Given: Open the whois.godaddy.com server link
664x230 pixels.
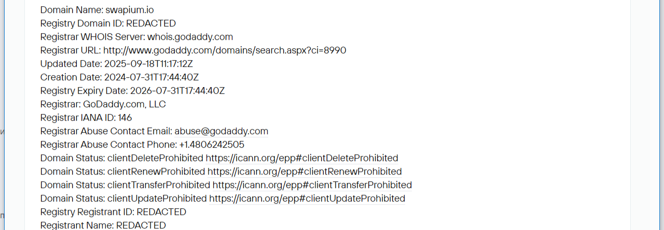Looking at the screenshot, I should 190,37.
